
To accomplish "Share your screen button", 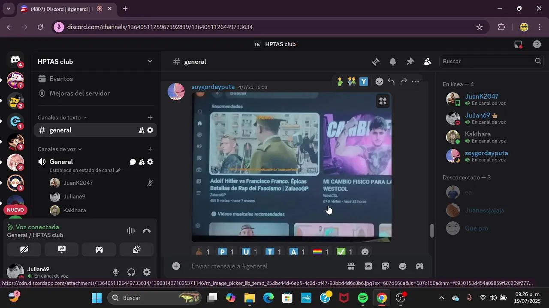I will coord(62,250).
